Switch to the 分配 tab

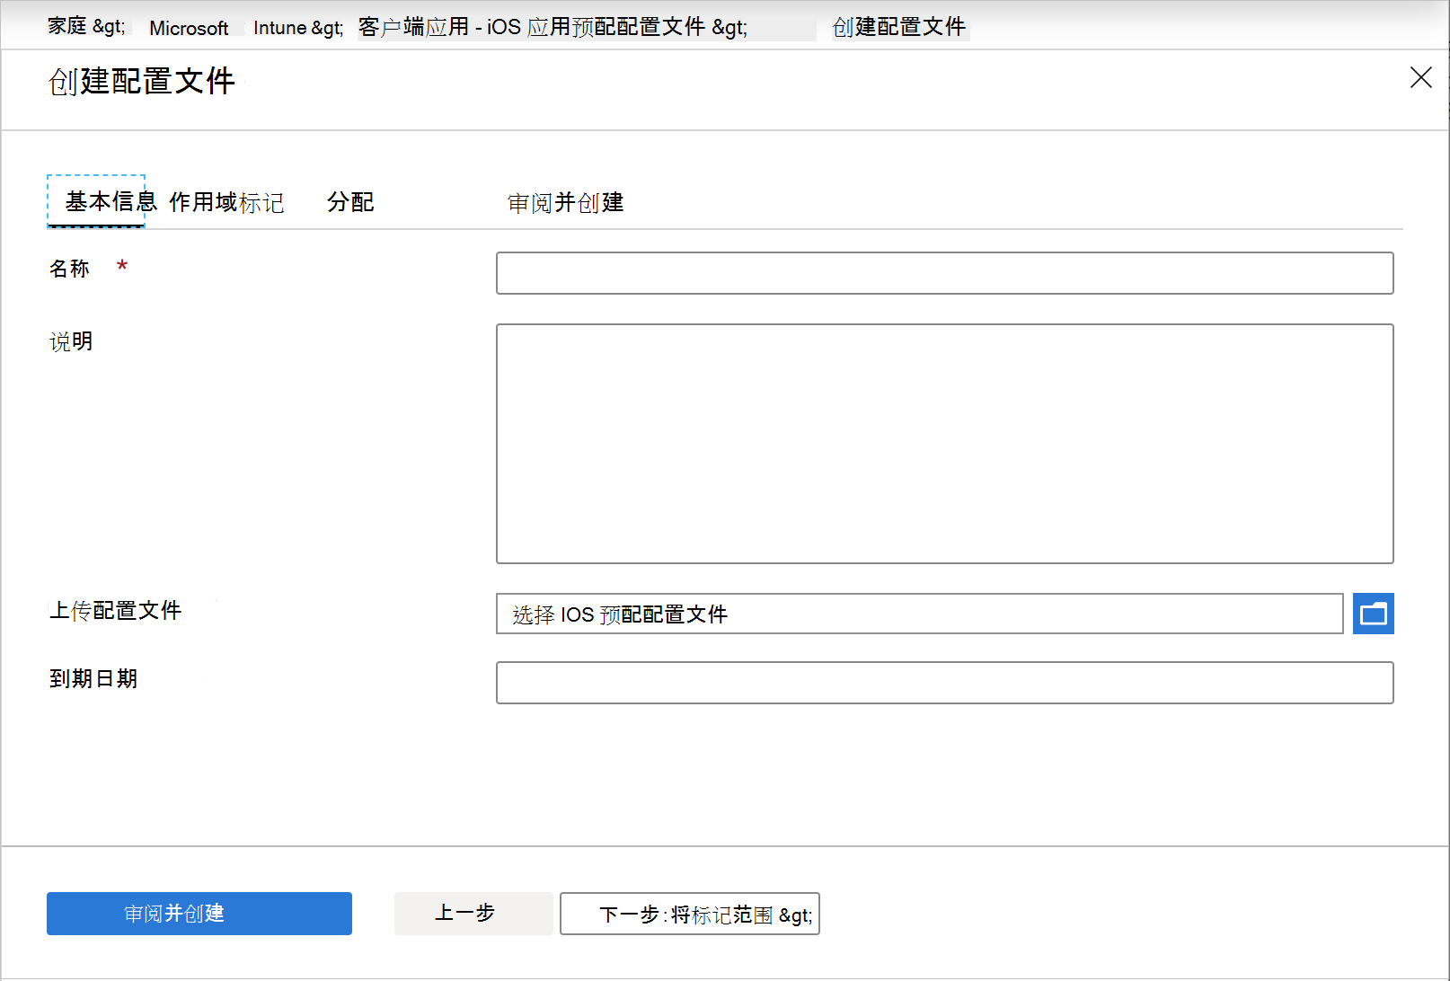click(x=350, y=202)
